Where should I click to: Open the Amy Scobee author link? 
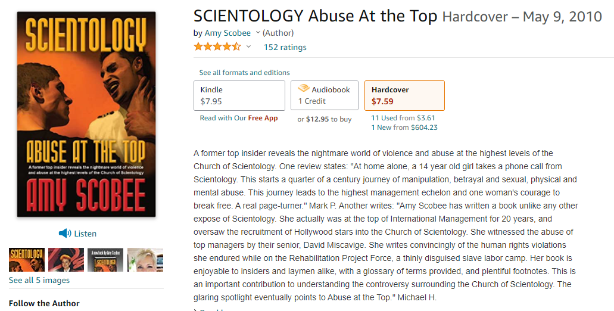click(x=228, y=33)
